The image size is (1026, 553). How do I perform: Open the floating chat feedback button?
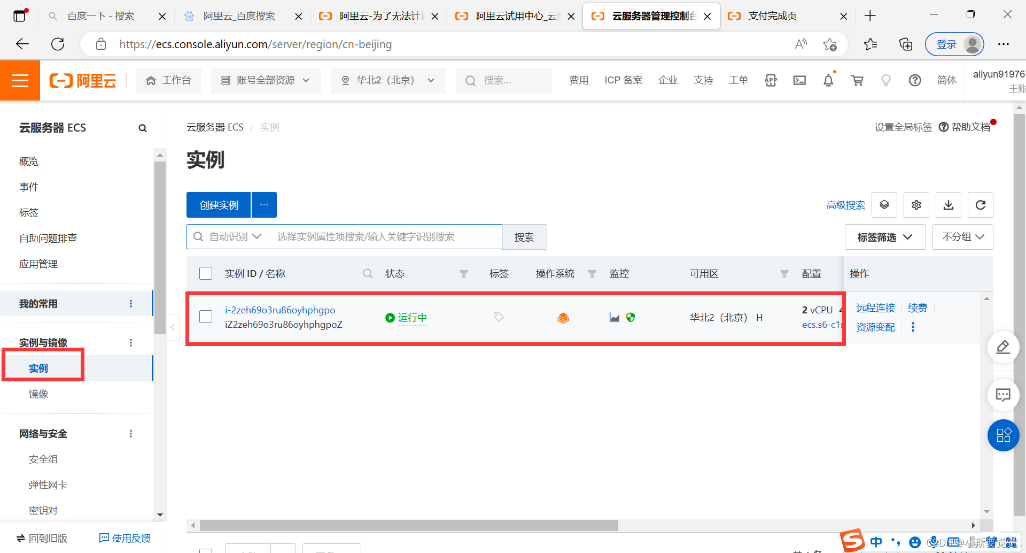click(1003, 395)
